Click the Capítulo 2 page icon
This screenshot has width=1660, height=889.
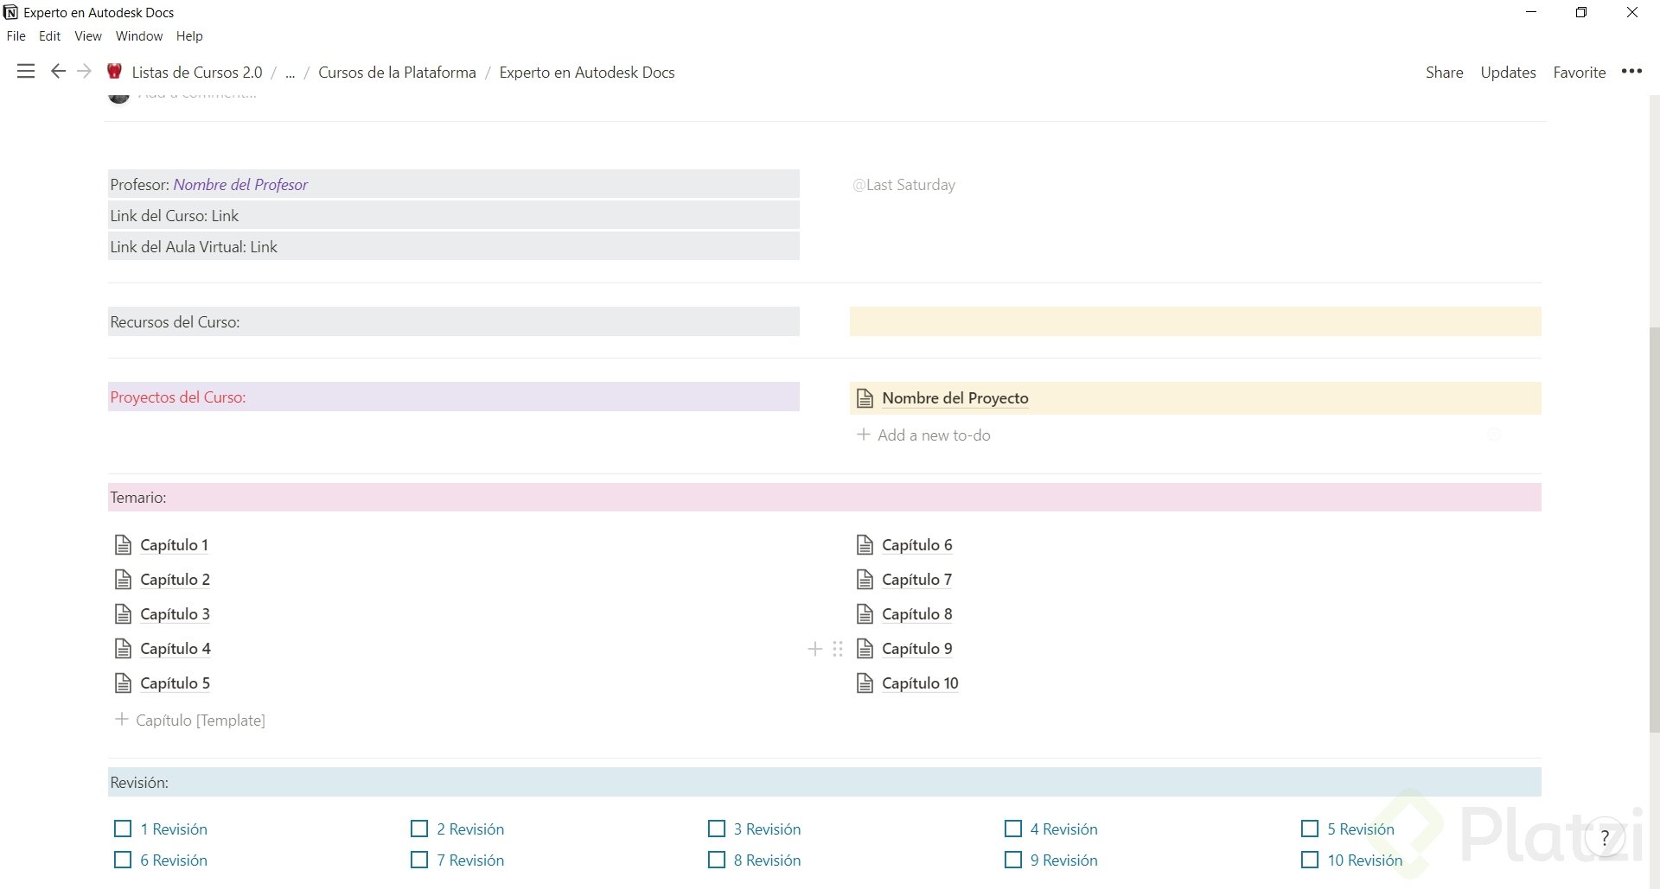(123, 580)
